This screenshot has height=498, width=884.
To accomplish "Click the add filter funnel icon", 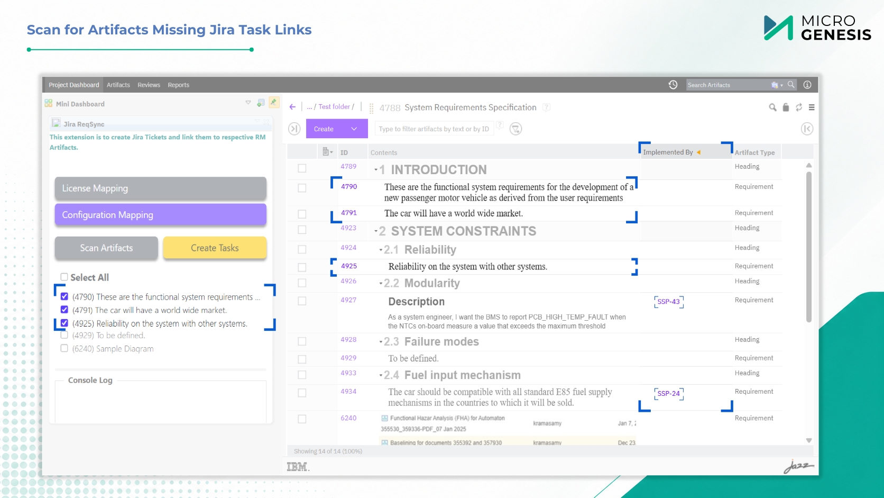I will [x=515, y=129].
